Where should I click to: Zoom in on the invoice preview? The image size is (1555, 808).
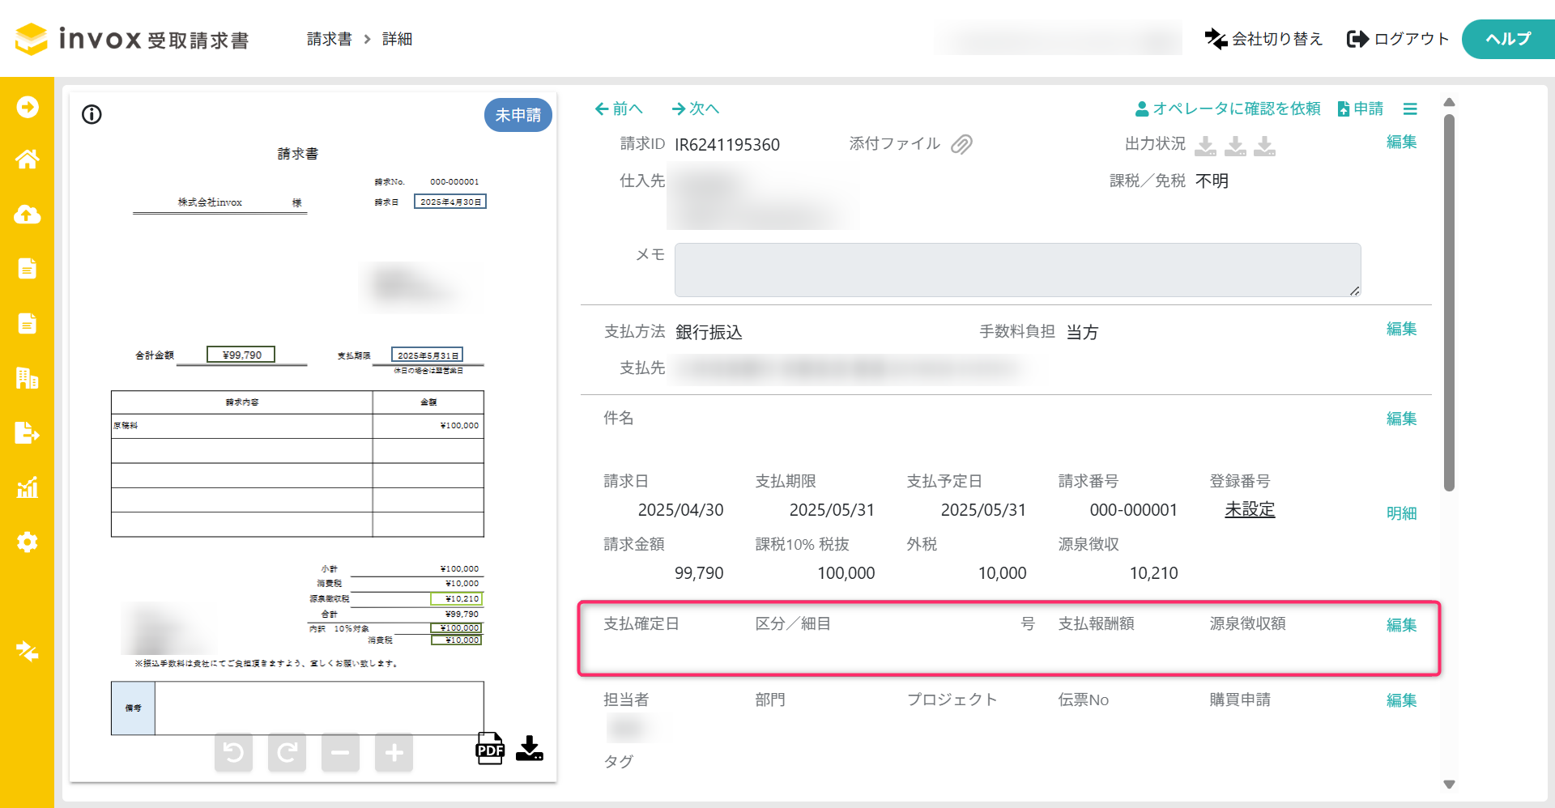pyautogui.click(x=394, y=753)
